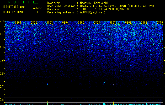Click time marker 0806

97,23
